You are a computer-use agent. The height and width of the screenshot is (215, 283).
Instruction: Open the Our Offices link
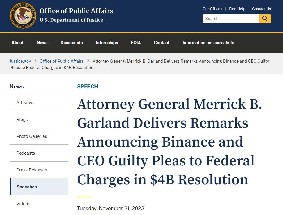point(212,9)
